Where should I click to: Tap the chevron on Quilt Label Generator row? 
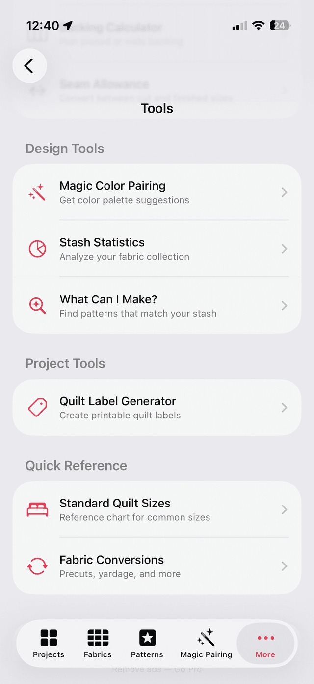coord(284,408)
